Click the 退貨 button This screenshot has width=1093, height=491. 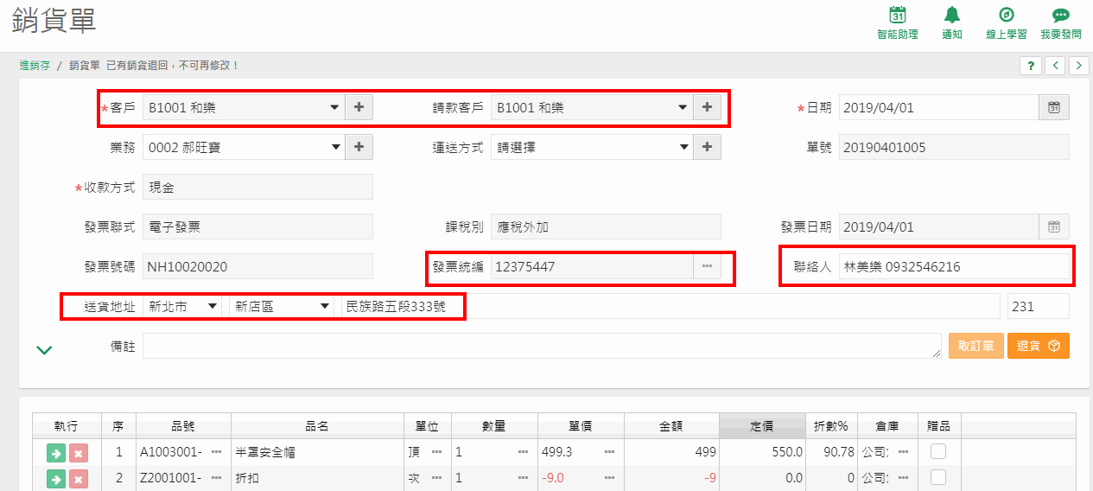click(1039, 346)
